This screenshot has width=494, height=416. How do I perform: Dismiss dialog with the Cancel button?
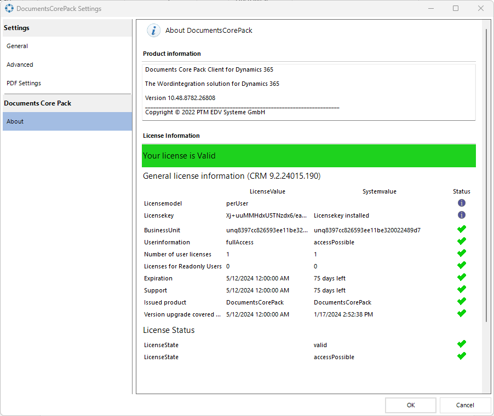point(465,405)
